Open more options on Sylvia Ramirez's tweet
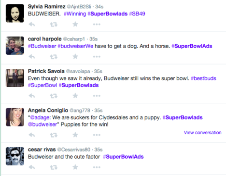Viewport: 226px width, 176px height. point(97,25)
